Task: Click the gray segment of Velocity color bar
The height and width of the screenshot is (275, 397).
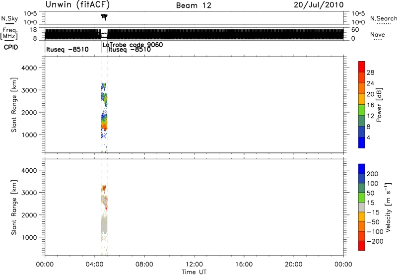Action: [x=362, y=207]
